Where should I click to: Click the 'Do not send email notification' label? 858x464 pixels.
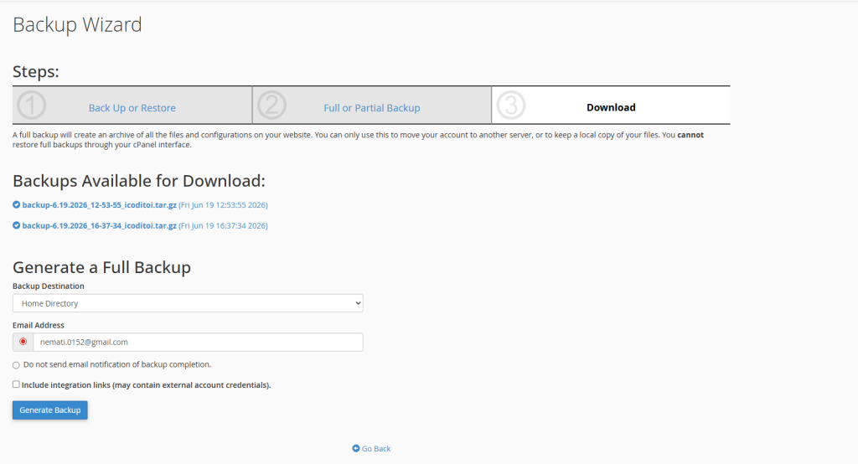tap(117, 364)
